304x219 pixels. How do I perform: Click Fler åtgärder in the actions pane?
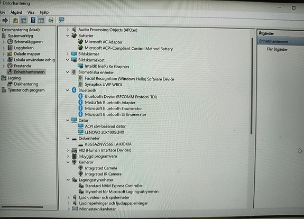point(277,49)
